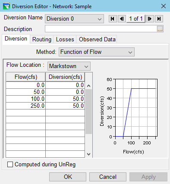Click the table scrollbar up arrow
Image resolution: width=170 pixels, height=184 pixels.
click(x=89, y=86)
